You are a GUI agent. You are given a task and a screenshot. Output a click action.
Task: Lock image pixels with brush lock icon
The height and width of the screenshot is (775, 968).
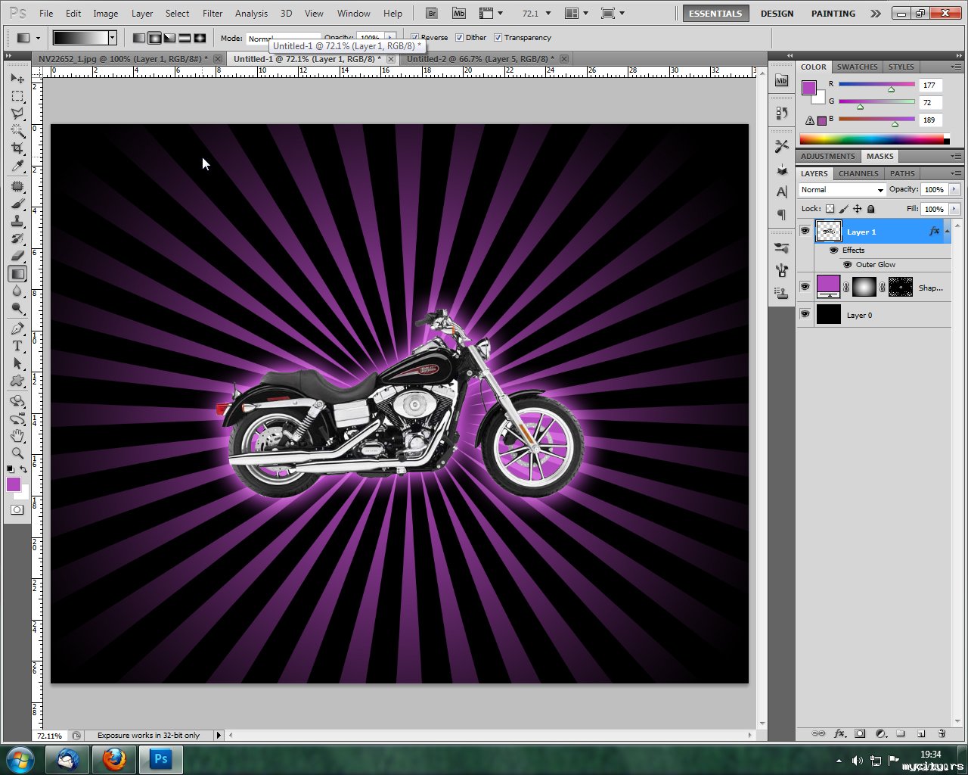843,209
